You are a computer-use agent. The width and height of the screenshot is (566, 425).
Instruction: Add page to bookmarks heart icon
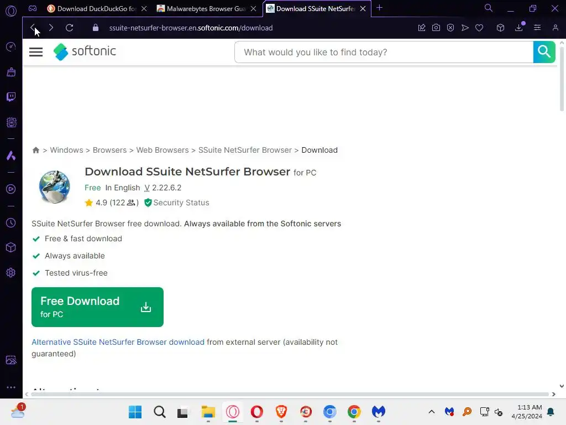479,28
